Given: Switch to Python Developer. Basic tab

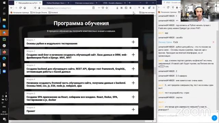Looking at the screenshot, I should (56, 3).
